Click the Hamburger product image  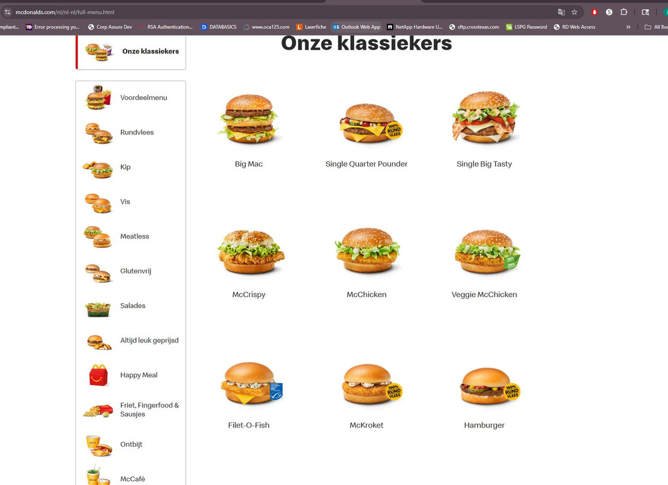(x=490, y=386)
